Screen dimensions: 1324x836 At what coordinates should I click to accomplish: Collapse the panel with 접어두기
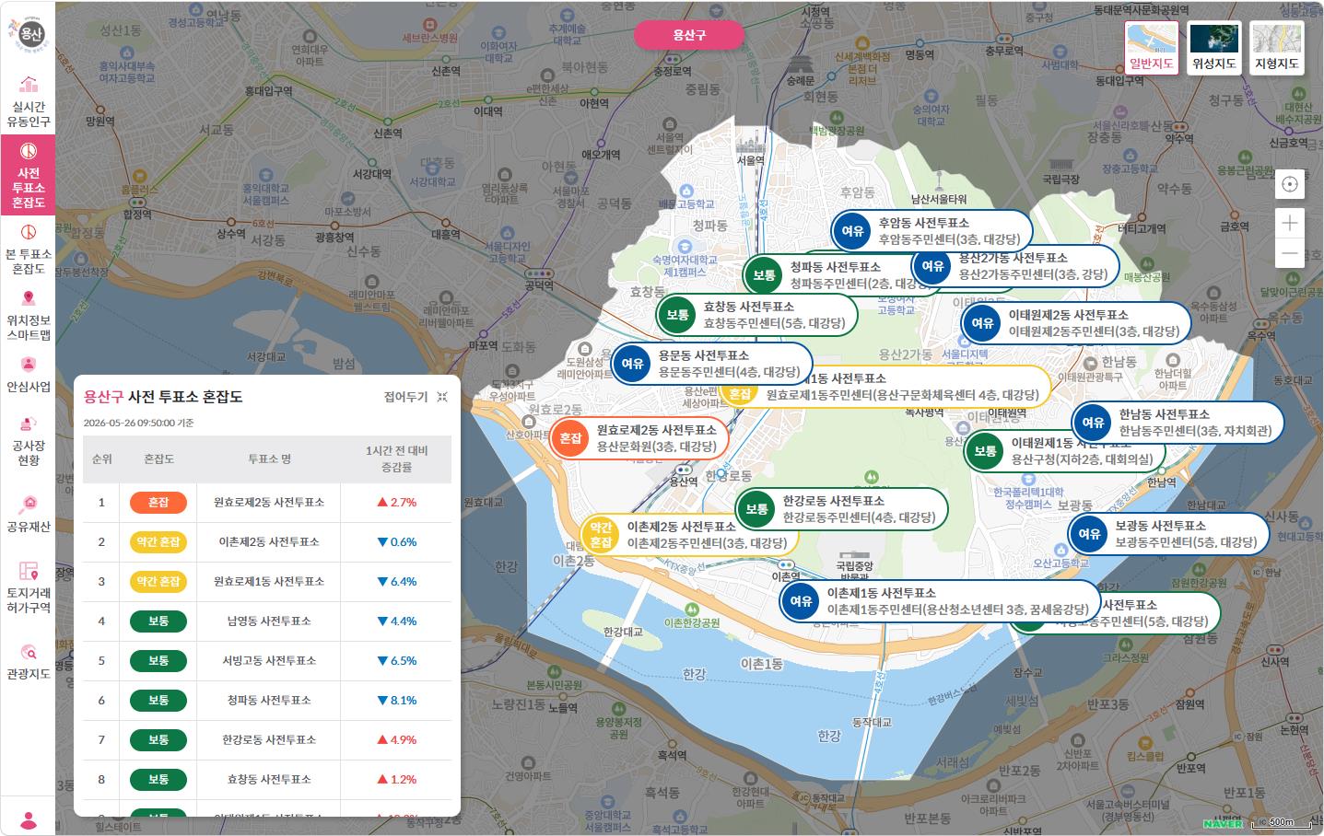[416, 397]
